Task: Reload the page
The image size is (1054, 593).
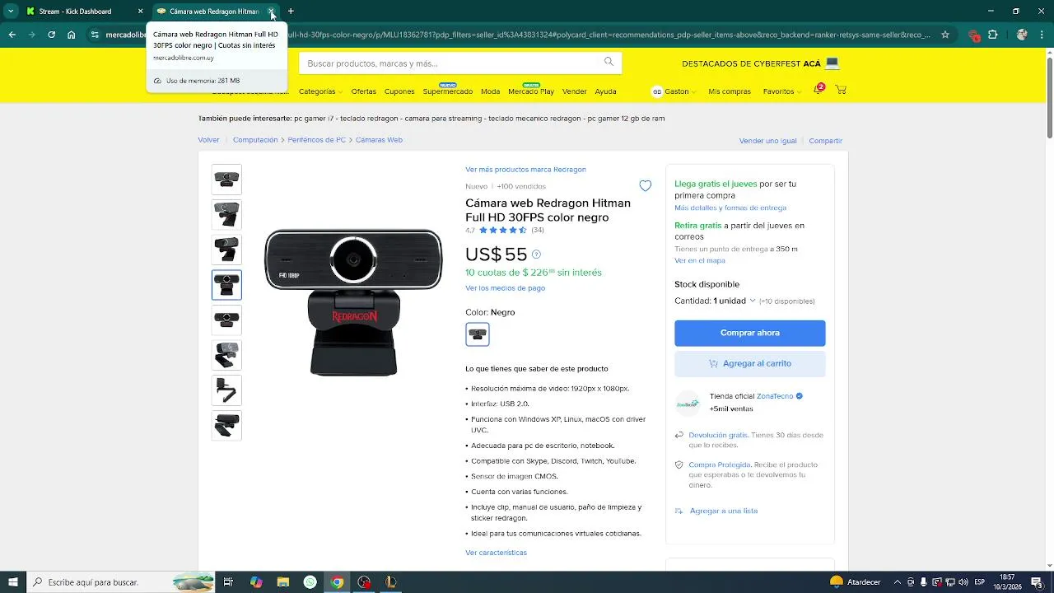Action: point(51,35)
